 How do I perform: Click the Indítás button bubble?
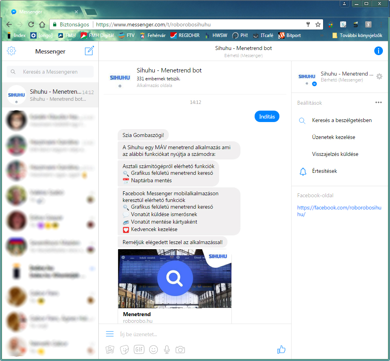pyautogui.click(x=267, y=117)
